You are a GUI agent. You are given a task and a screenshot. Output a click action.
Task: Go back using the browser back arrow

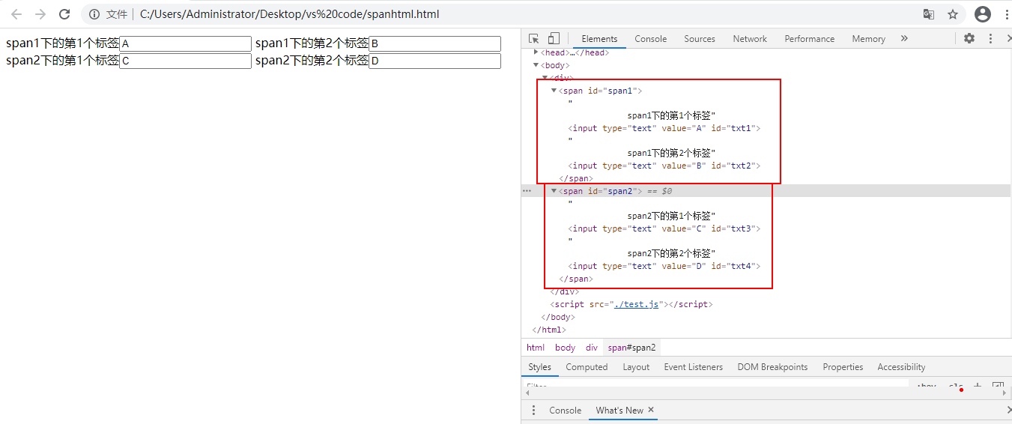[16, 14]
